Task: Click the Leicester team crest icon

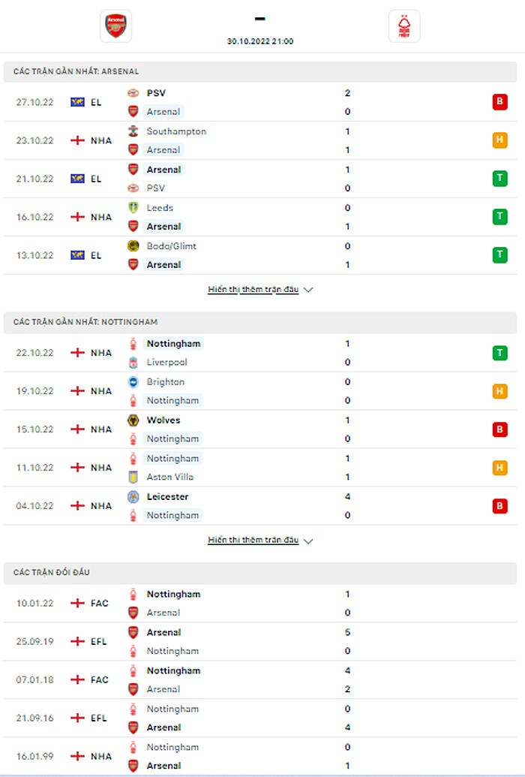Action: [x=133, y=497]
